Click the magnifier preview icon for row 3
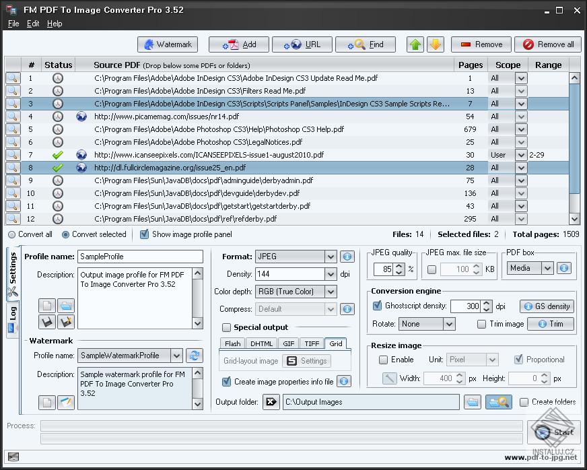Screen dimensions: 587x470 (13, 104)
